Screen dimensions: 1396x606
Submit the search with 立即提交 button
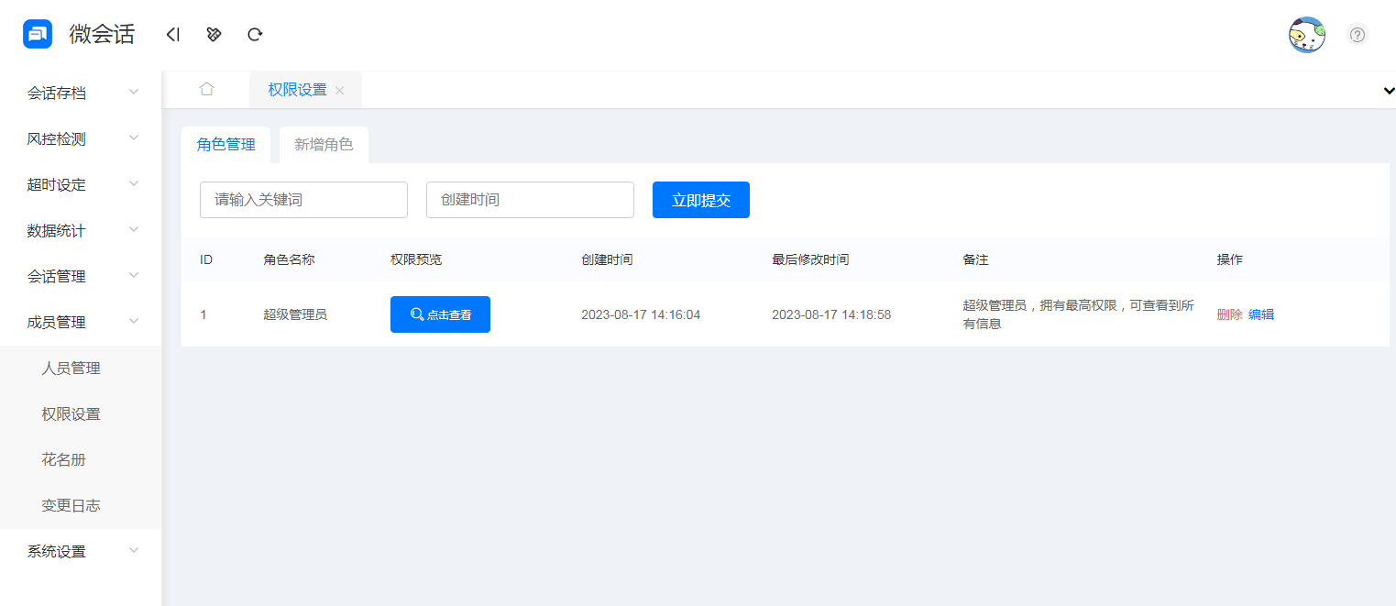700,199
